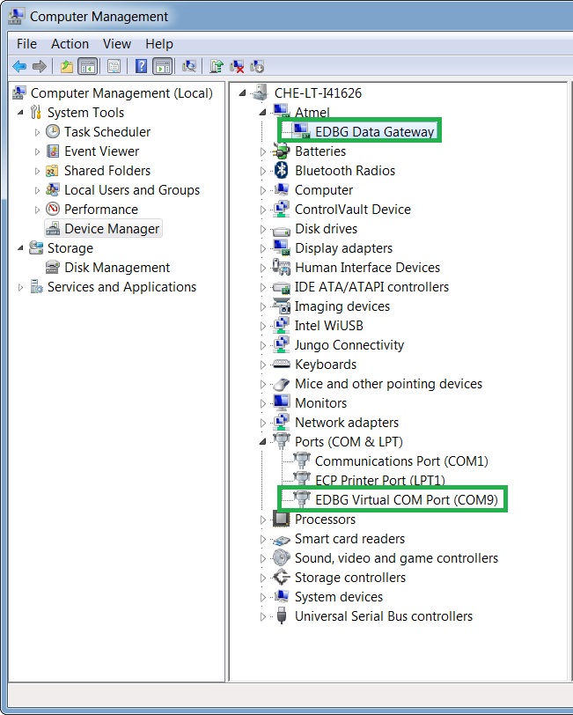The image size is (573, 715).
Task: Expand the Event Viewer node
Action: pyautogui.click(x=37, y=151)
